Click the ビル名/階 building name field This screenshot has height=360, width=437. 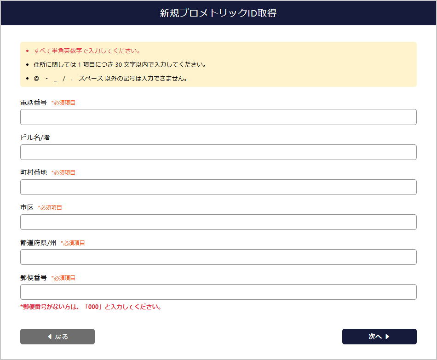click(218, 152)
